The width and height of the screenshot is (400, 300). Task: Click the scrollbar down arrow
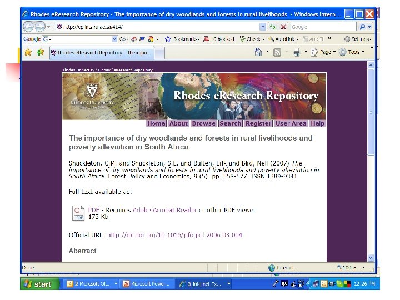point(371,258)
